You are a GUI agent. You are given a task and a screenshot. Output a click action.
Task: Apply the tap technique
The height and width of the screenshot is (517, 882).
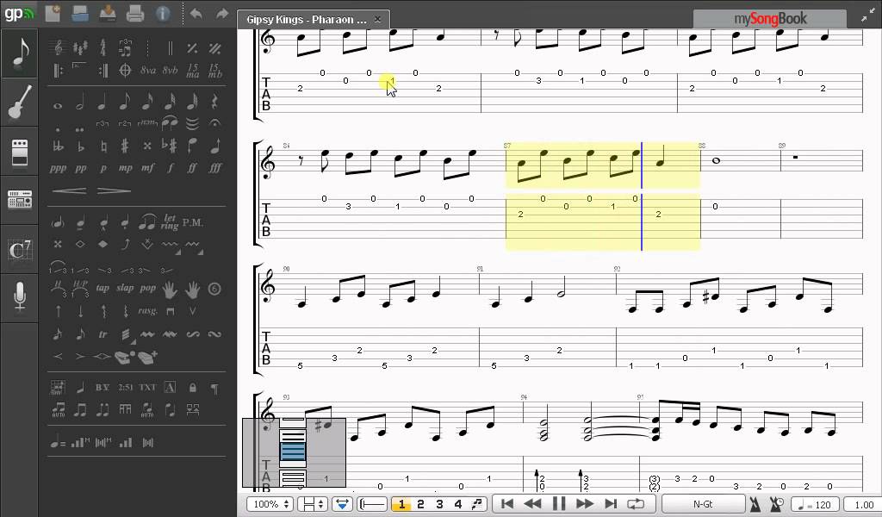(x=102, y=288)
